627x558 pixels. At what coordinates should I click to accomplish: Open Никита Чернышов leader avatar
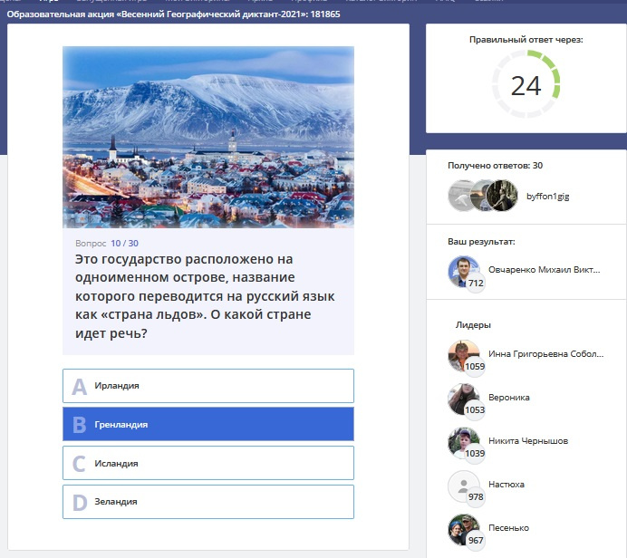(x=463, y=442)
